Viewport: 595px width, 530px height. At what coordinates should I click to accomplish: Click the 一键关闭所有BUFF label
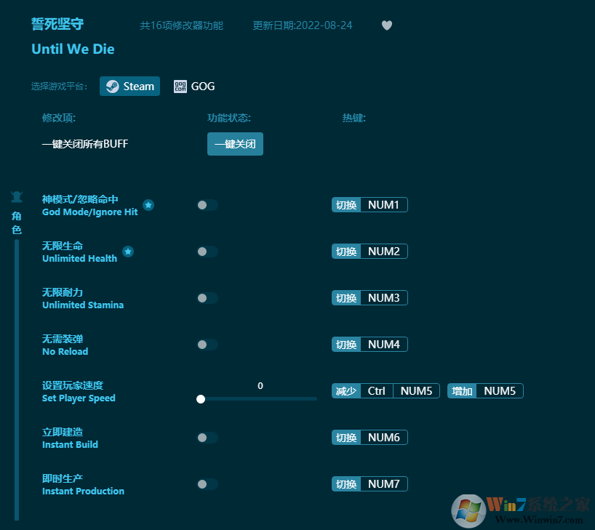(85, 144)
